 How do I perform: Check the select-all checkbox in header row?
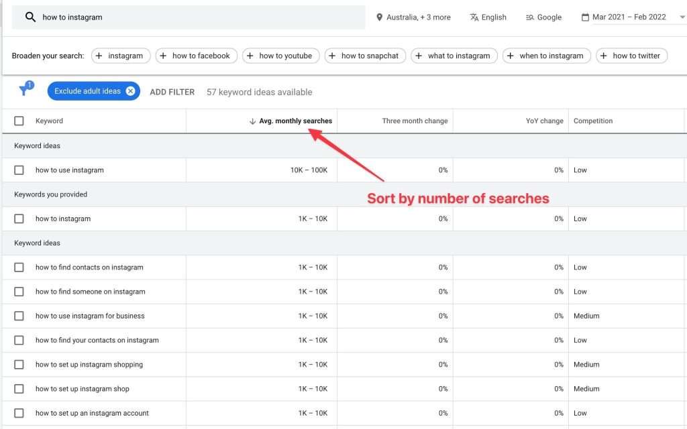tap(19, 121)
